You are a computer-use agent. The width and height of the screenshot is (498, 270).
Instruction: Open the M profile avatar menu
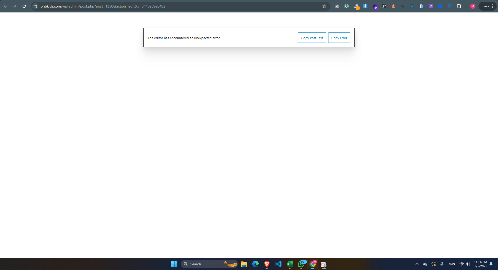click(473, 6)
